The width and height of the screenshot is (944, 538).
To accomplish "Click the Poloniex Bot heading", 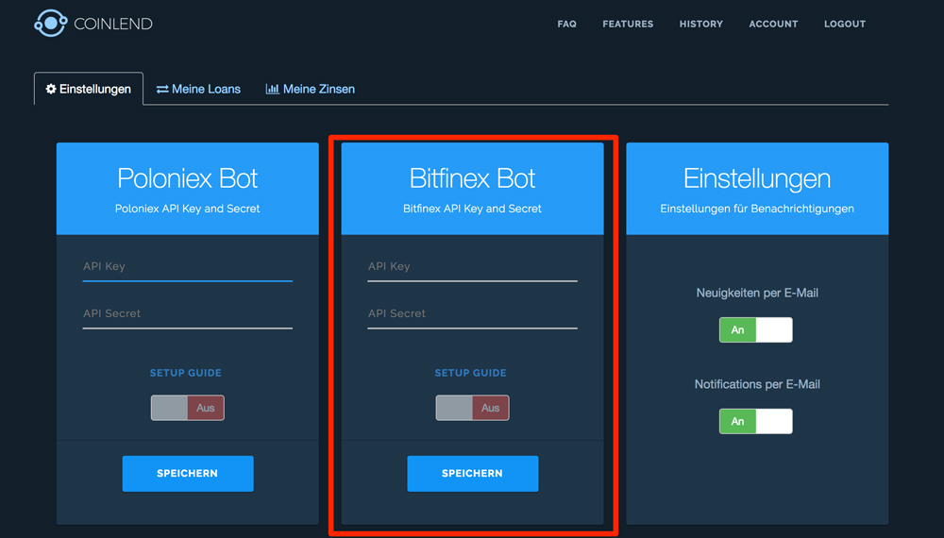I will tap(187, 178).
